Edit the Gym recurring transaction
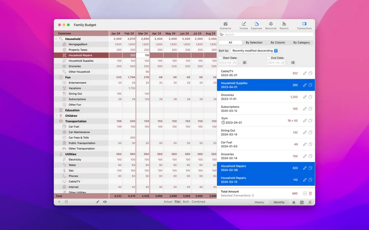 click(x=305, y=120)
